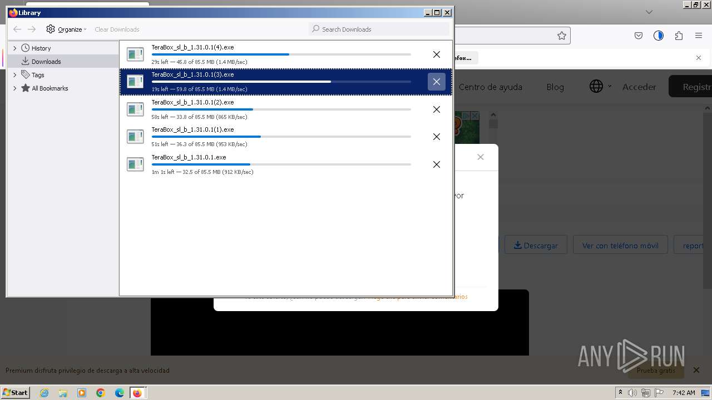Click Ver con teléfono móvil button
This screenshot has height=400, width=712.
click(620, 245)
